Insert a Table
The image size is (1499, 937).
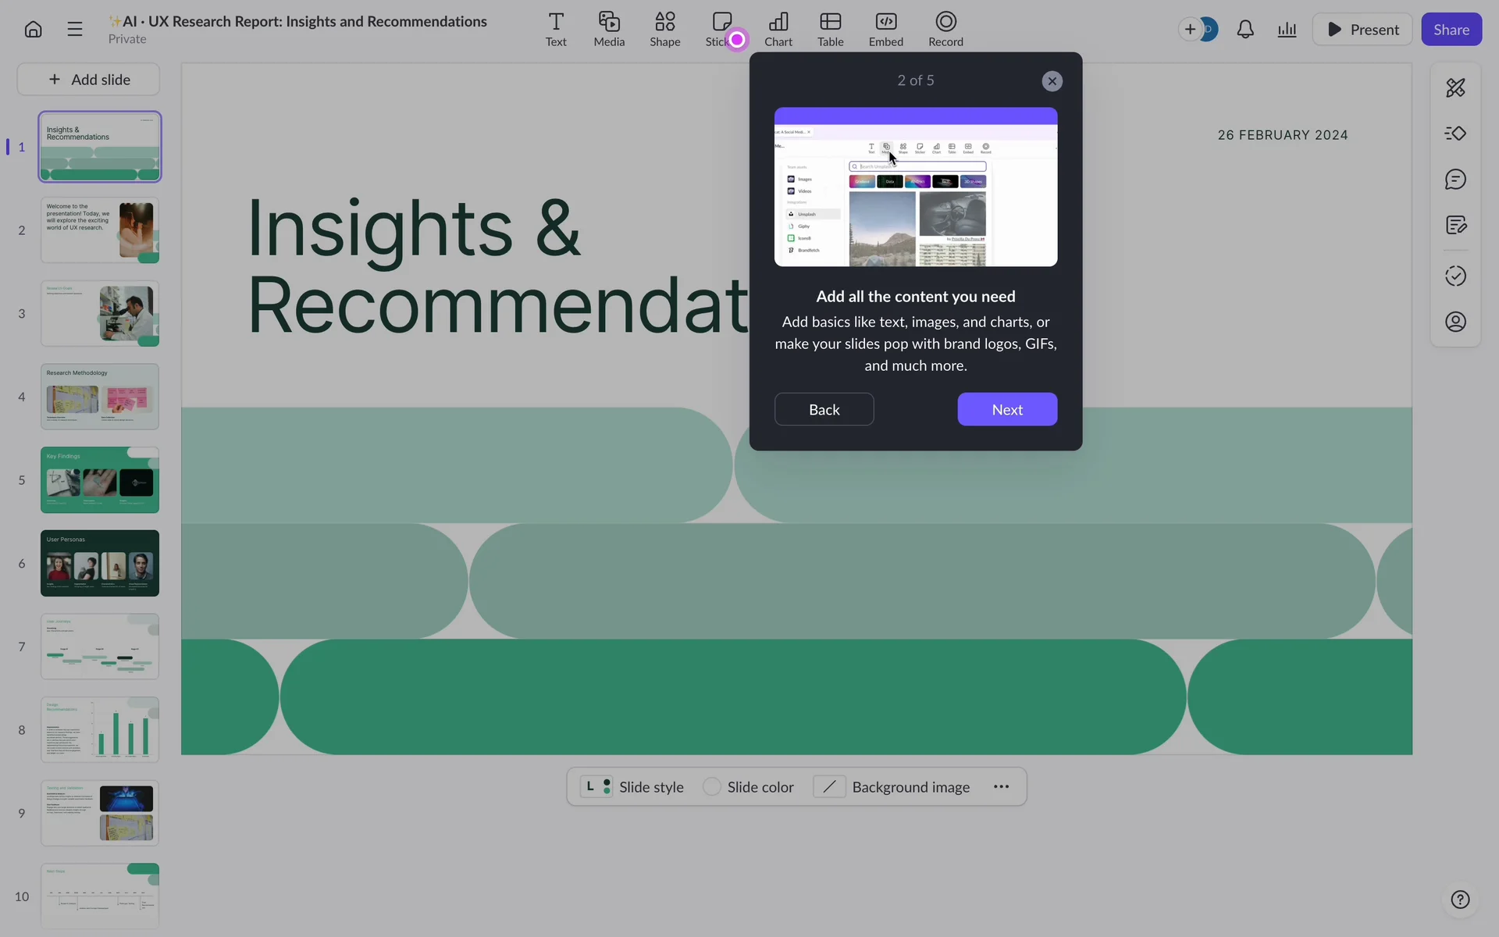coord(830,29)
